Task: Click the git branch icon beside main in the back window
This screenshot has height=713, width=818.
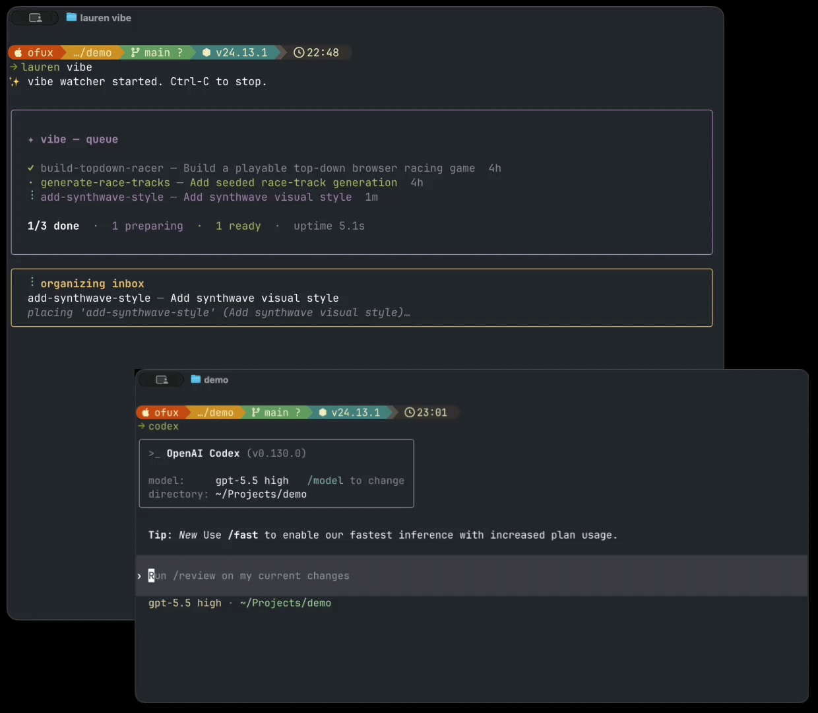Action: [x=135, y=52]
